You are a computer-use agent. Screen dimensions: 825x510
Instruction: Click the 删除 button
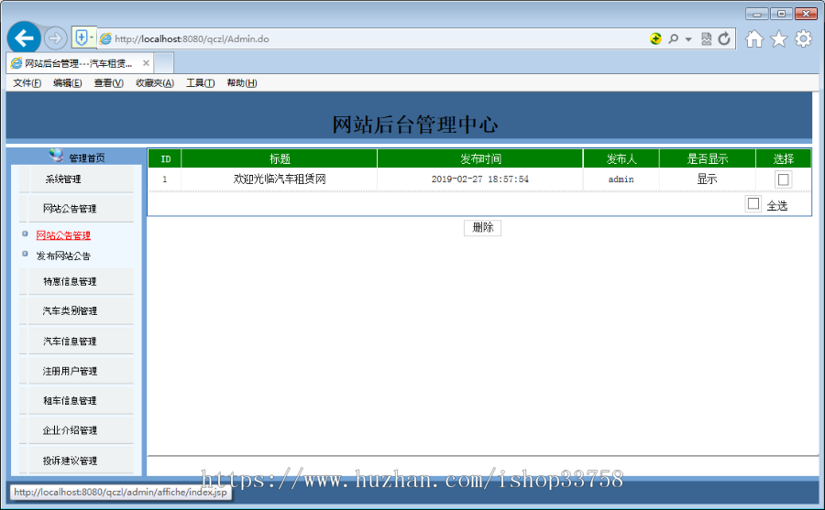pos(482,228)
